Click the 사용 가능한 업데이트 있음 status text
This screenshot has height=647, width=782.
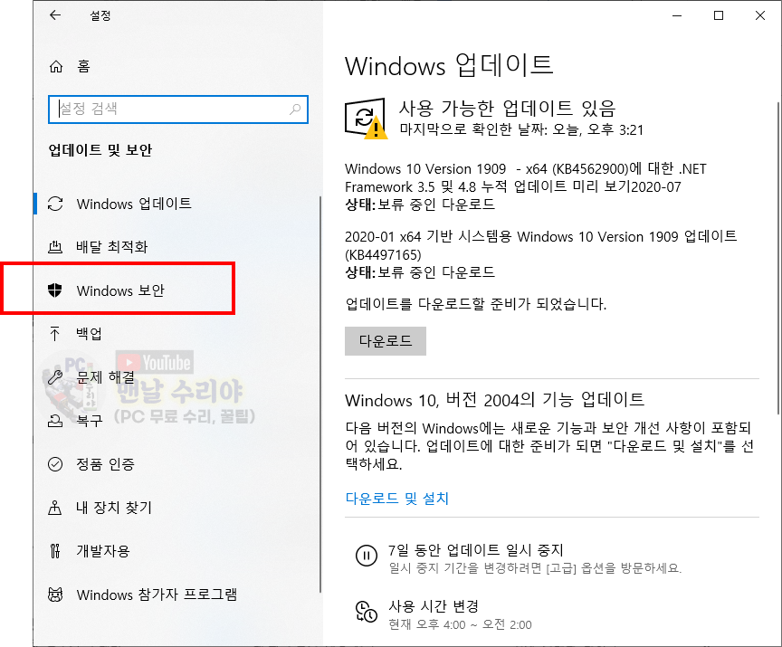[x=507, y=108]
